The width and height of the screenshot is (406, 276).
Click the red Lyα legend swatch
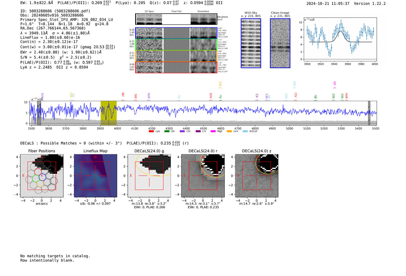151,131
